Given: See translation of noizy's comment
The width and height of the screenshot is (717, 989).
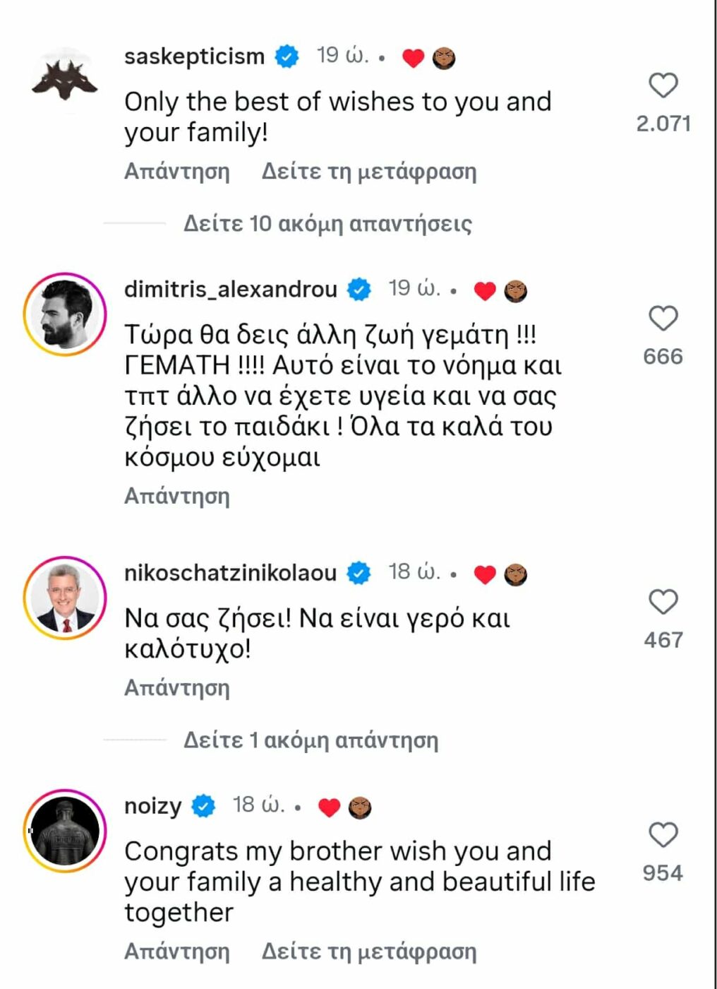Looking at the screenshot, I should click(x=369, y=952).
